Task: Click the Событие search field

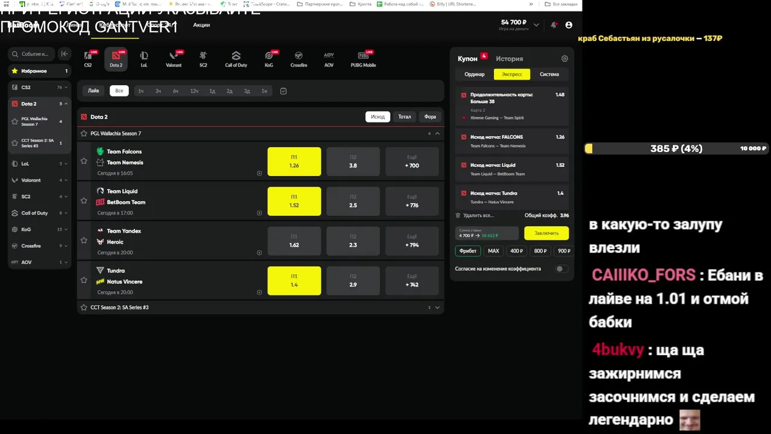Action: coord(31,54)
